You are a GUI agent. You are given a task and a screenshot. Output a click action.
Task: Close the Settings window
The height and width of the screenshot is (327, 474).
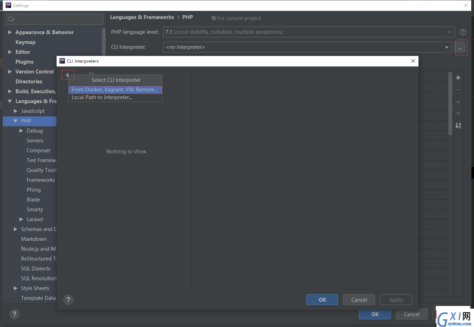466,5
